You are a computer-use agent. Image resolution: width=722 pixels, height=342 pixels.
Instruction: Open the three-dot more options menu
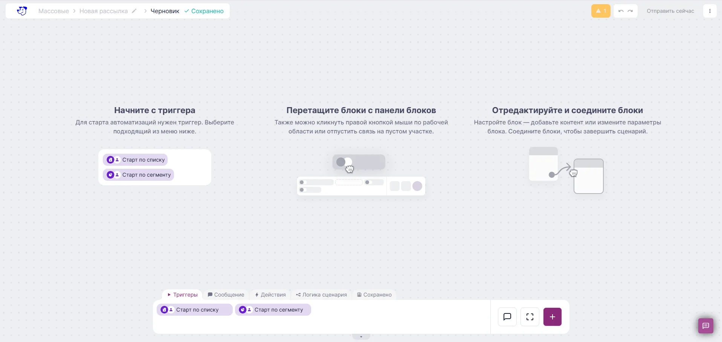(710, 11)
